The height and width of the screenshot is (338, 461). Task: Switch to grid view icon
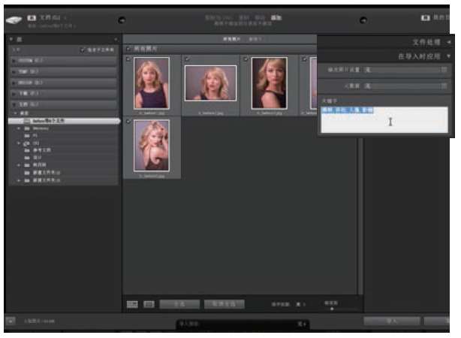[x=132, y=304]
